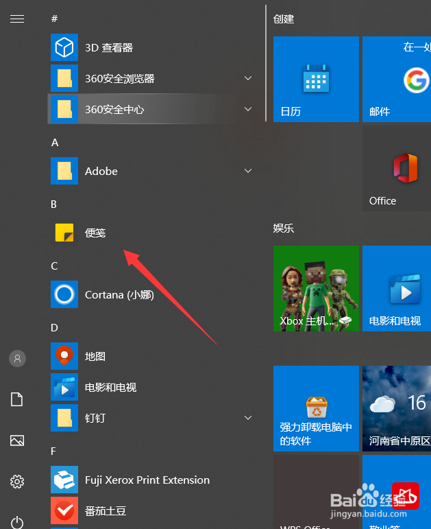Click the 娱乐 group heading
This screenshot has width=431, height=529.
pyautogui.click(x=284, y=228)
